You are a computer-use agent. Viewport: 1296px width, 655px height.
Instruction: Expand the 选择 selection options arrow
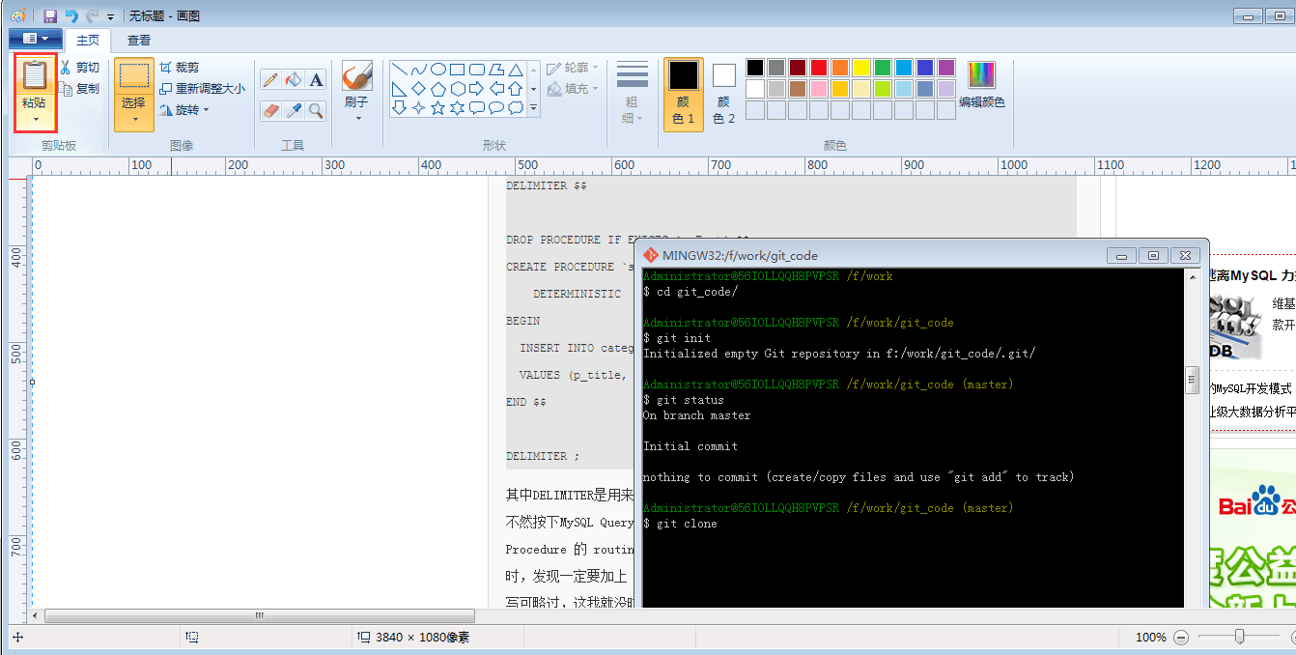pos(134,120)
